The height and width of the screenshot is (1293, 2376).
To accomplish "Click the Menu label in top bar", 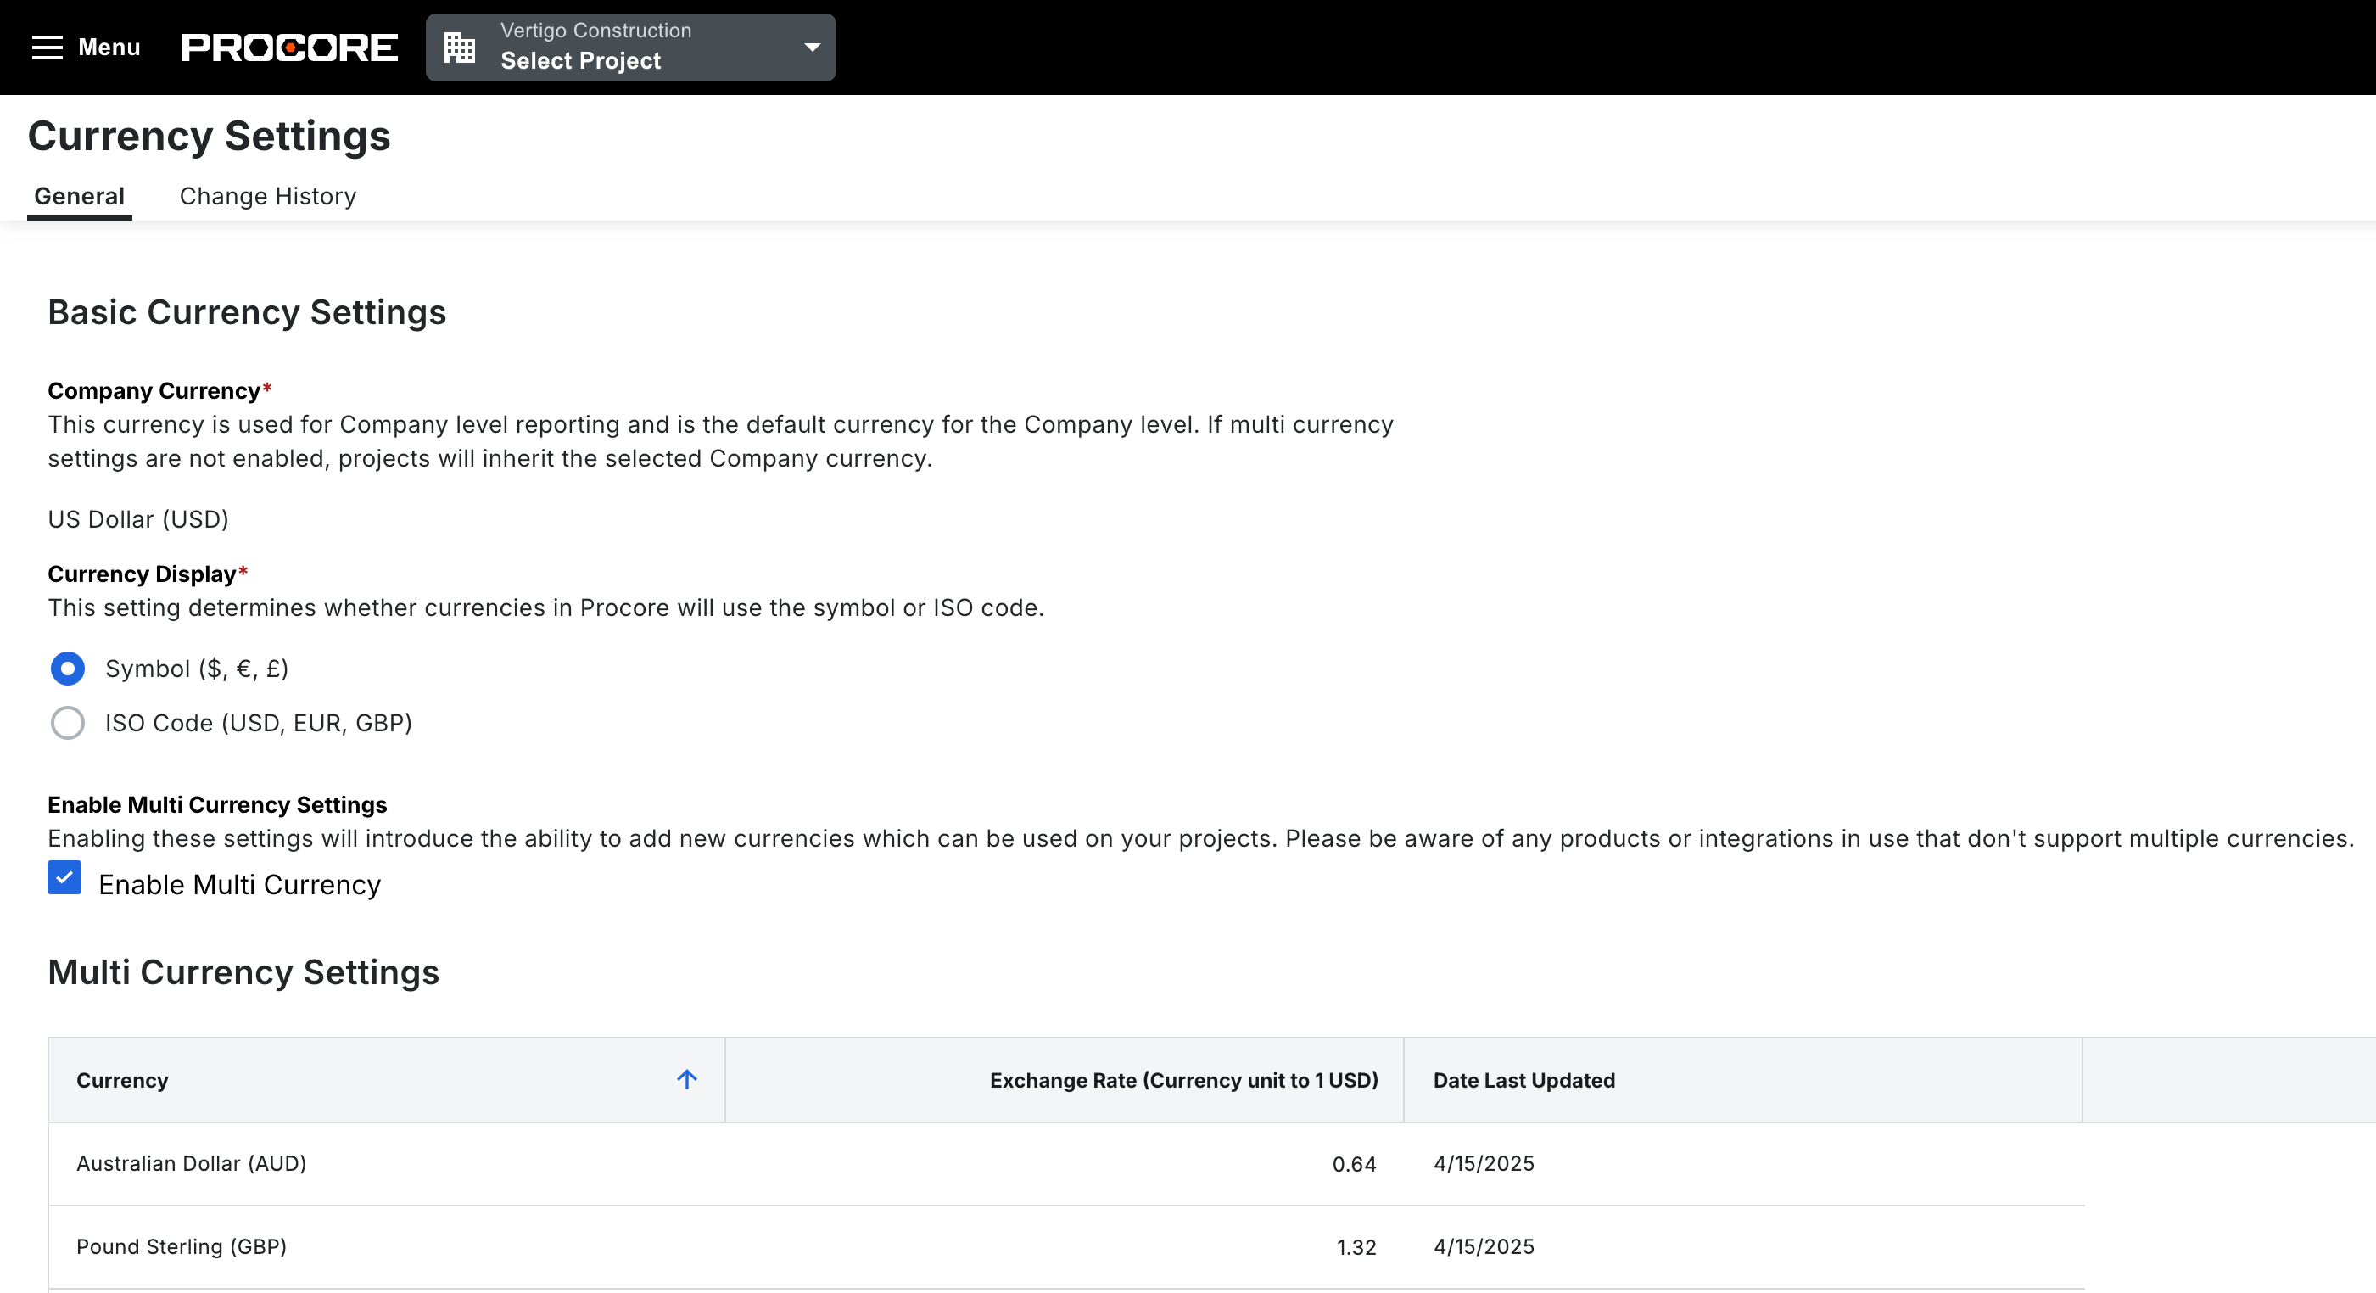I will [x=109, y=47].
